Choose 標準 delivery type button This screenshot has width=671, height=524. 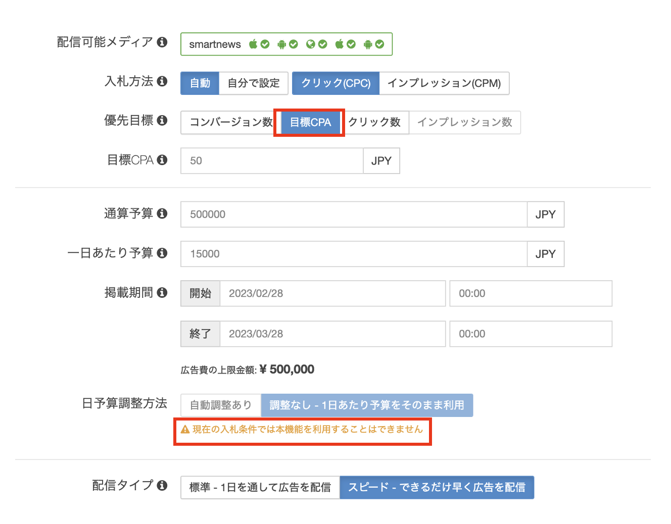click(x=260, y=487)
